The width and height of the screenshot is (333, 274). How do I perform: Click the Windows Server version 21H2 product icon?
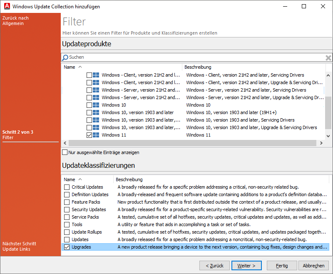[x=97, y=90]
